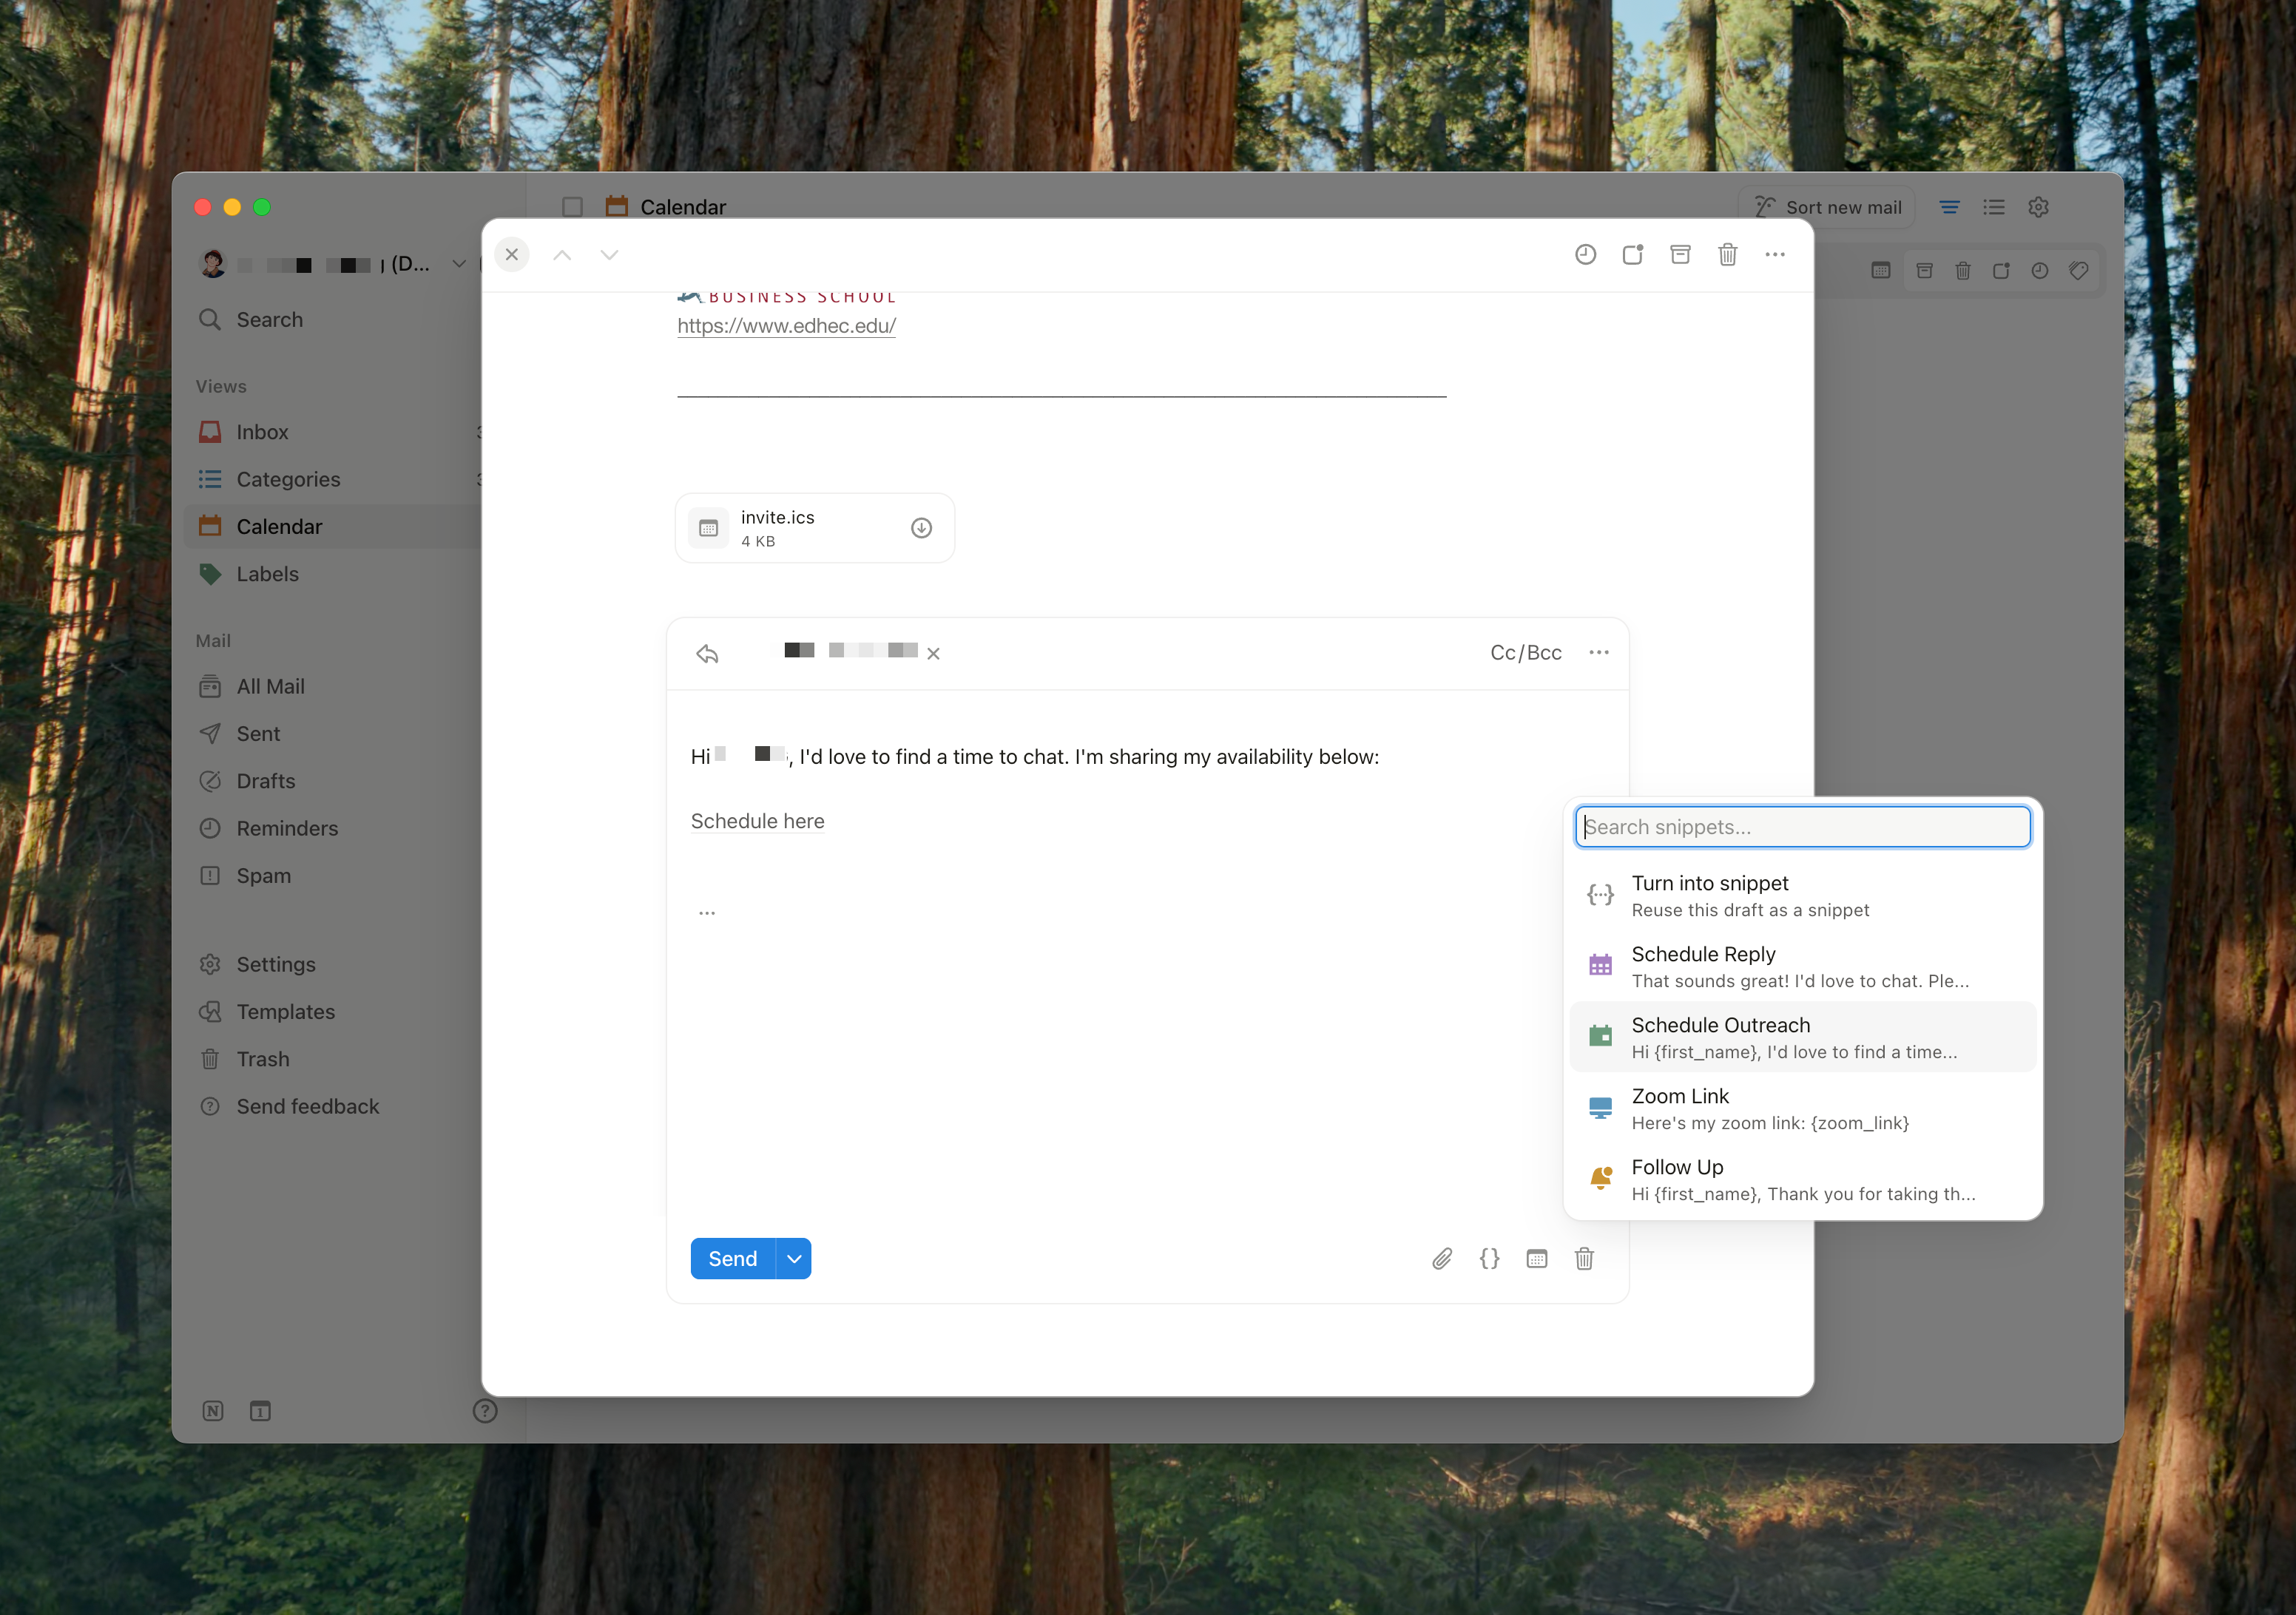Click the remind-later clock icon in email header
The image size is (2296, 1615).
(x=1585, y=255)
